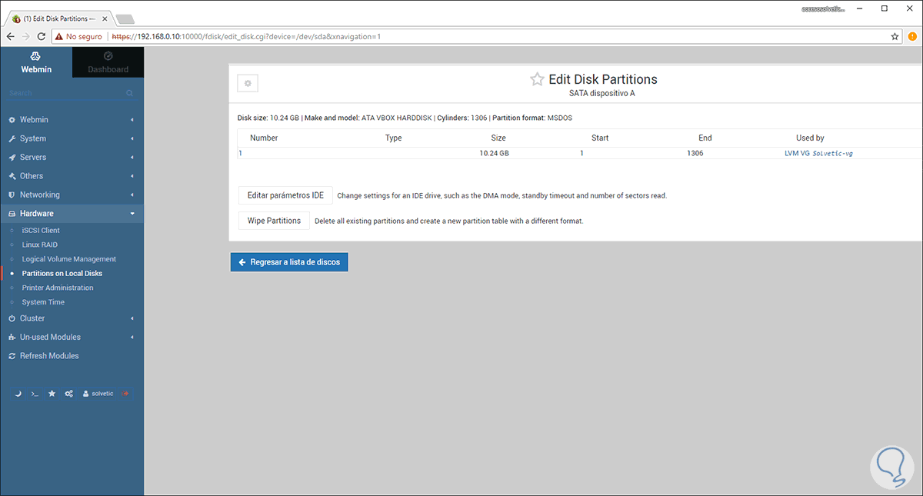Open favorites star in the sidebar footer
The image size is (923, 496).
tap(52, 394)
